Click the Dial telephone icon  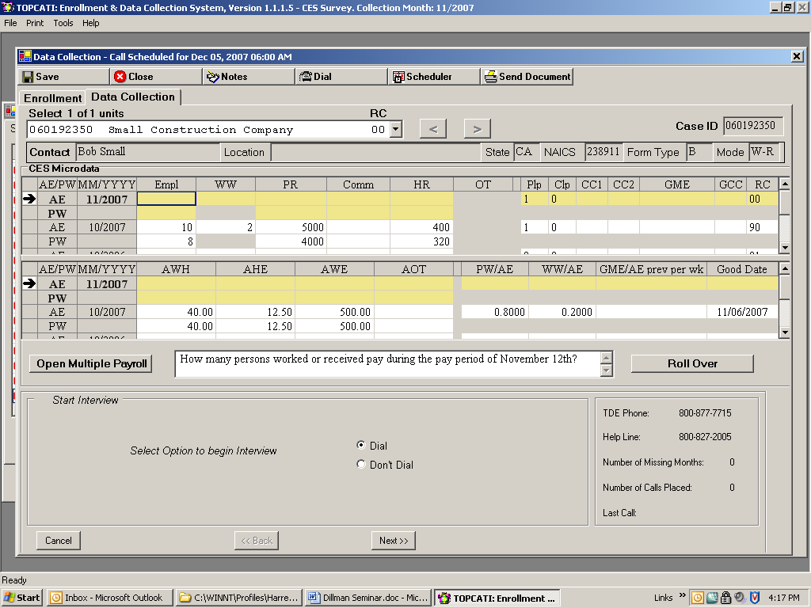(x=306, y=77)
